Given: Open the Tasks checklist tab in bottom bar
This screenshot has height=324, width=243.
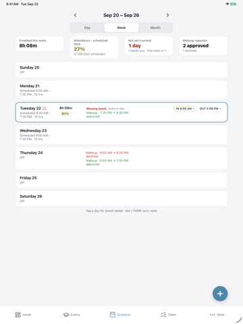Looking at the screenshot, I should click(x=169, y=315).
